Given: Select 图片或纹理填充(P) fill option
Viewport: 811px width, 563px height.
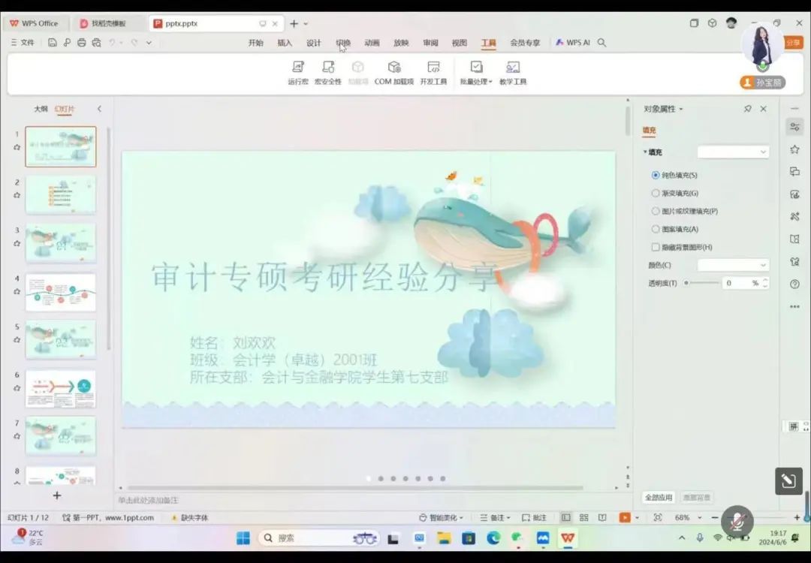Looking at the screenshot, I should 656,211.
